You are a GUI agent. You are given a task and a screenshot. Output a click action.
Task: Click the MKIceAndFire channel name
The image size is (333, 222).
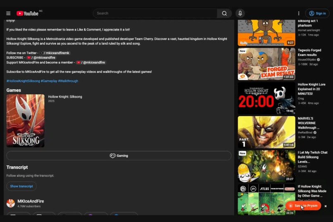(31, 201)
